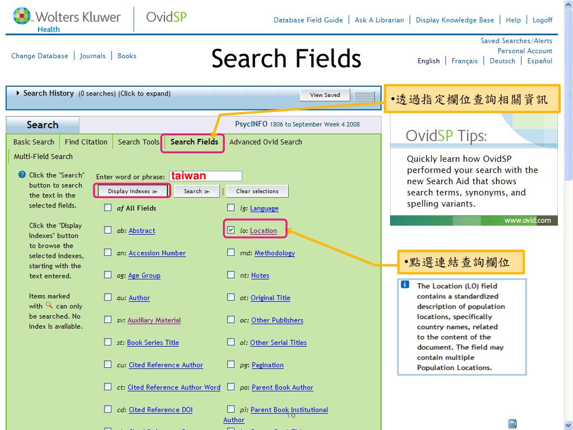Viewport: 573px width, 430px height.
Task: Open the Search Tools tab
Action: click(x=139, y=142)
